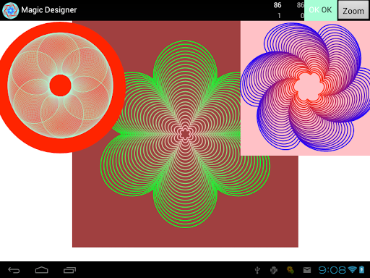This screenshot has width=370, height=278.
Task: Click the Zoom button
Action: coord(353,10)
